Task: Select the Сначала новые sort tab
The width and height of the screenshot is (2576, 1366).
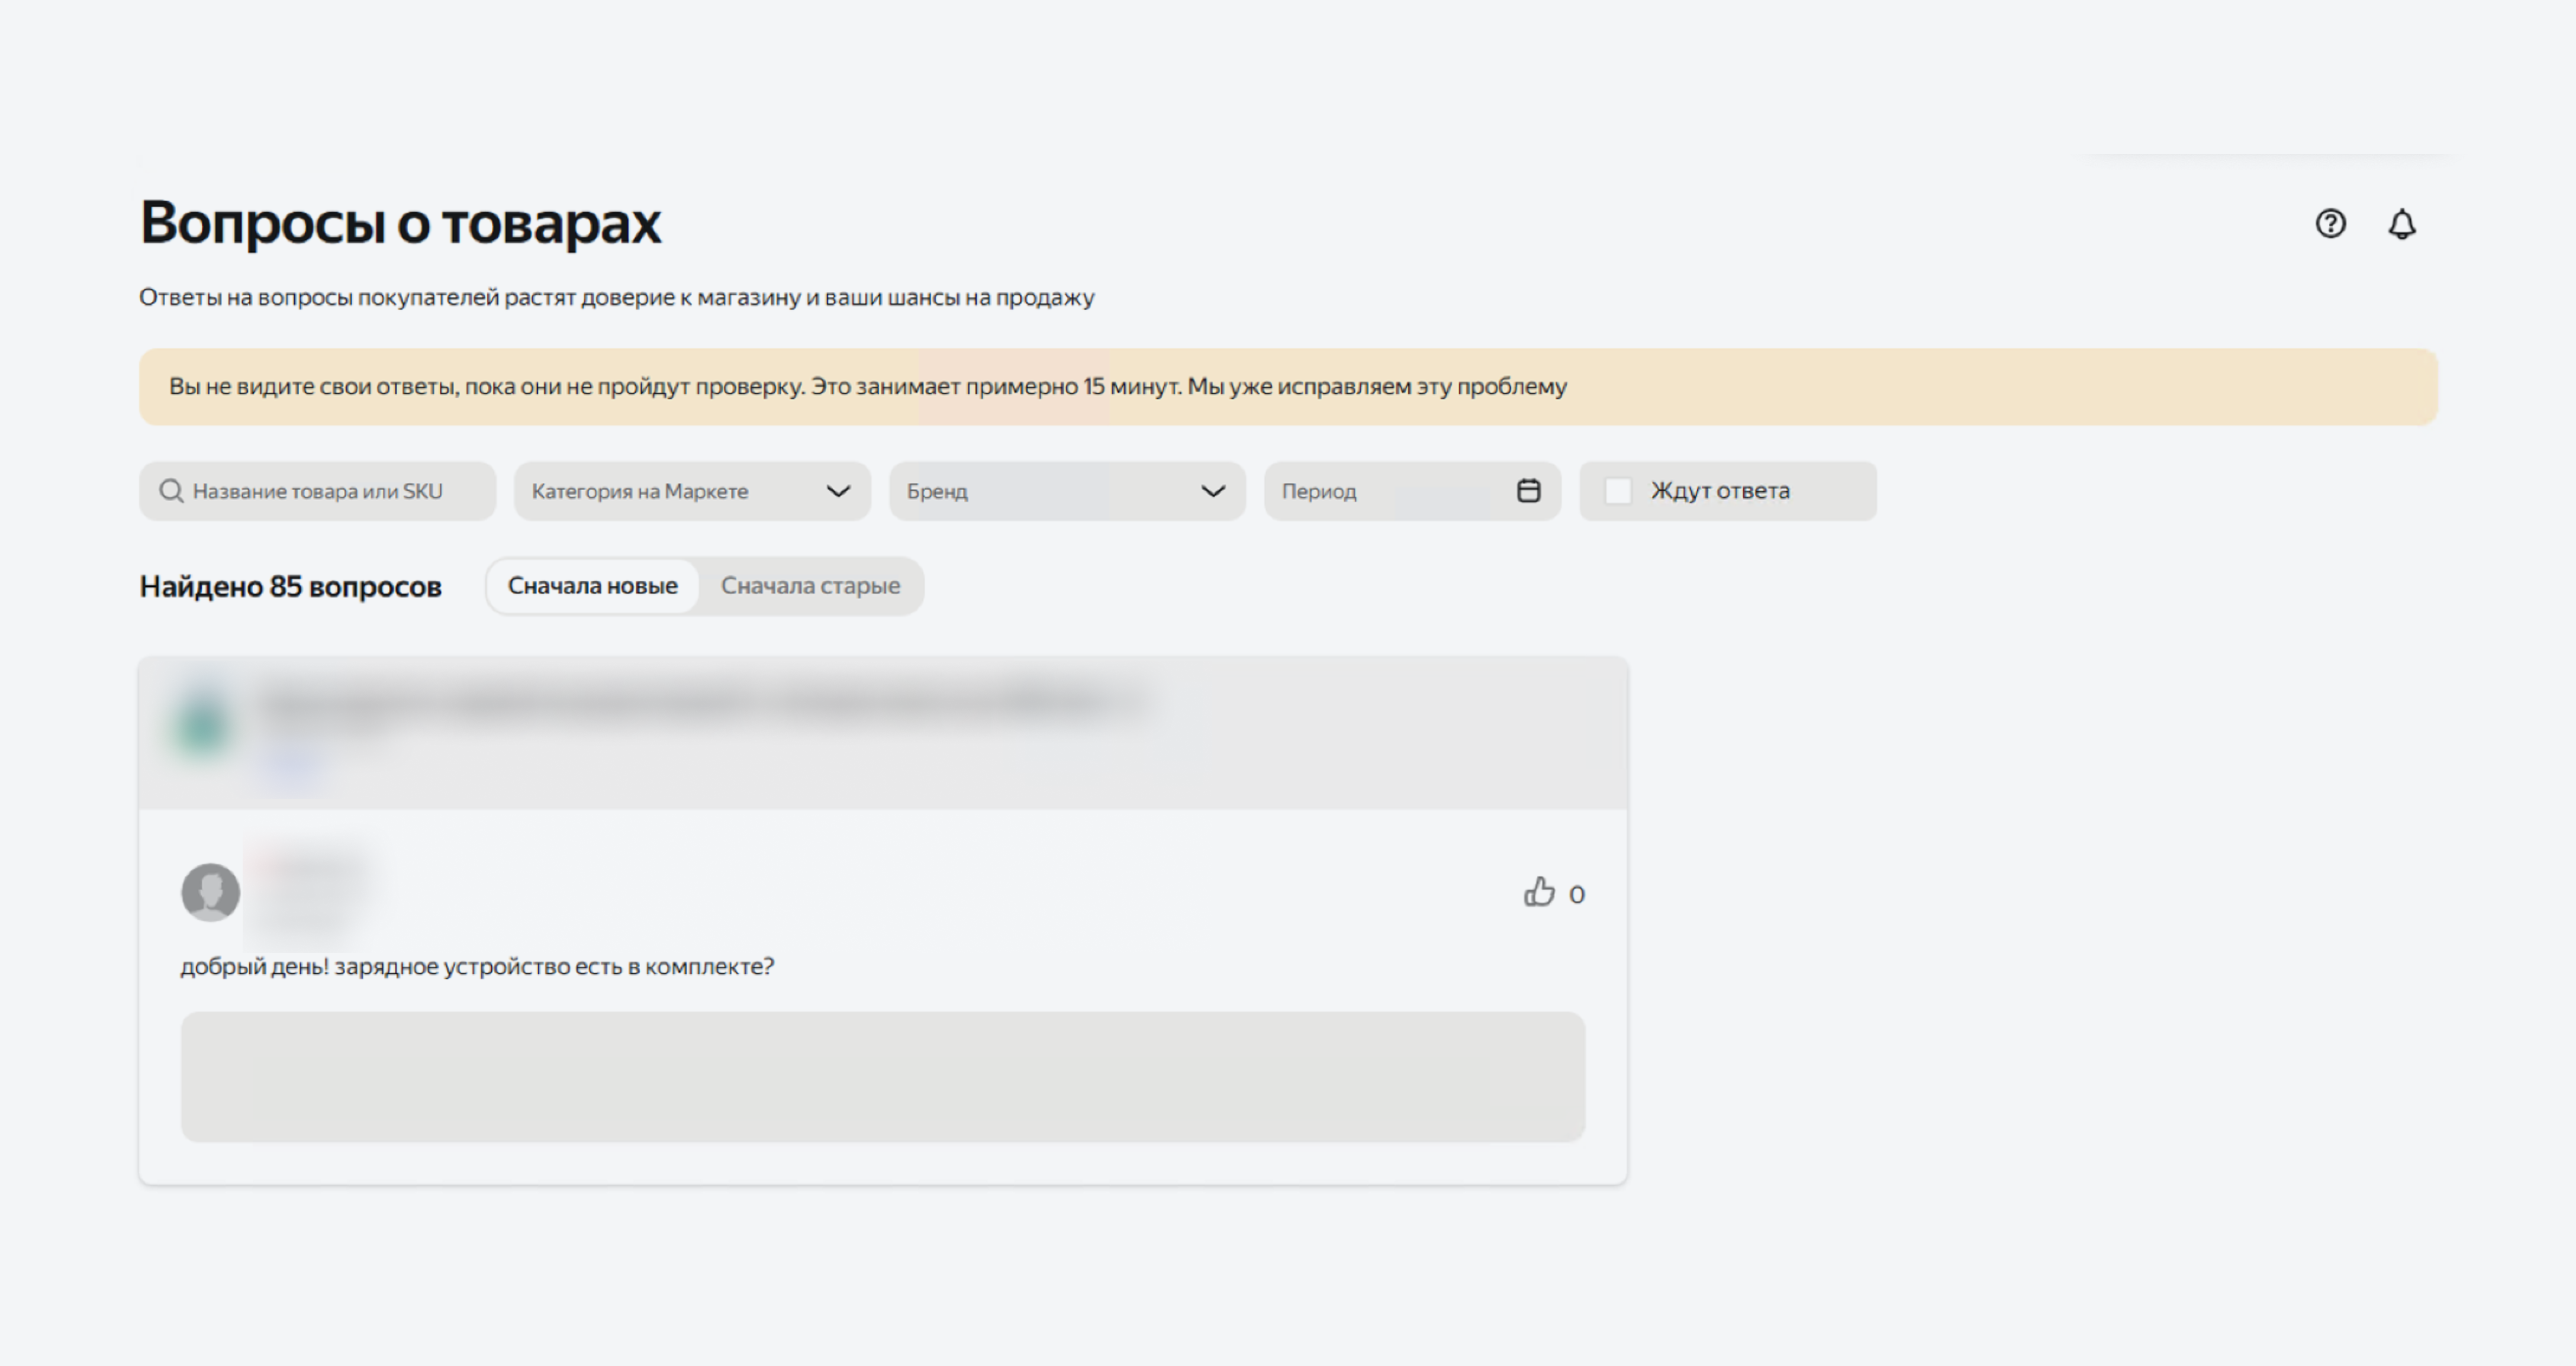Action: [x=593, y=586]
